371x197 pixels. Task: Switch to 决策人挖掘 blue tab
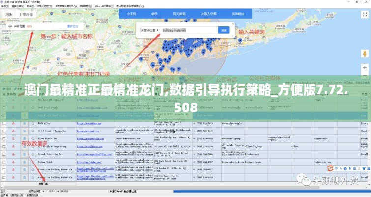point(209,14)
